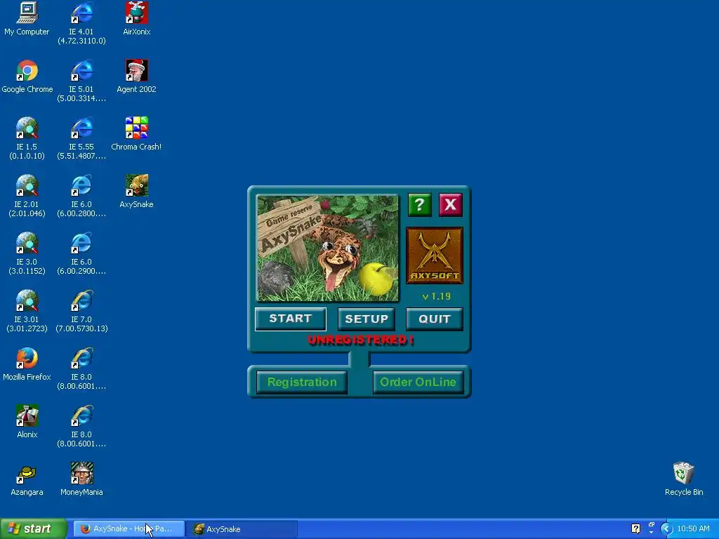Click the AxySnake game artwork picture
Screen dimensions: 719x539
(x=327, y=248)
